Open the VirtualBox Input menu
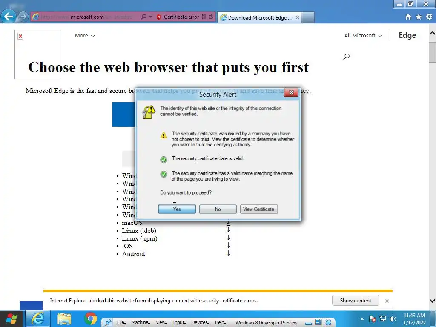The width and height of the screenshot is (436, 327). tap(179, 322)
